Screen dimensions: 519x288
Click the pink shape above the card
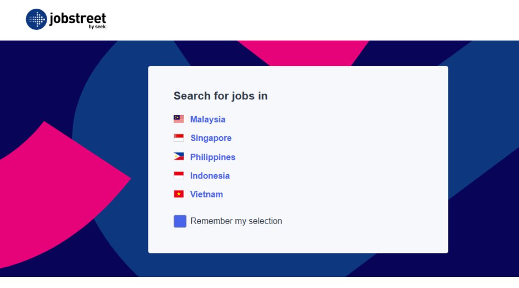point(303,53)
